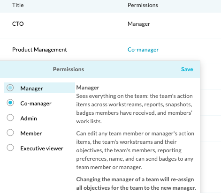The image size is (221, 193).
Task: Select the Manager radio button
Action: coord(10,88)
